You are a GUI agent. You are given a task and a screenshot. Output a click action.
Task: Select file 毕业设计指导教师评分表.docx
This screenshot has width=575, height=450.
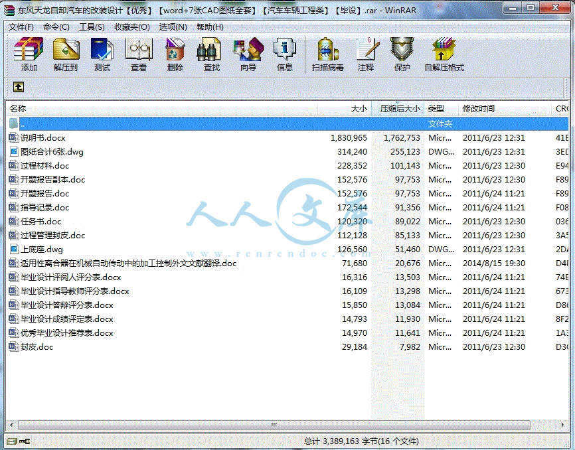[x=75, y=291]
